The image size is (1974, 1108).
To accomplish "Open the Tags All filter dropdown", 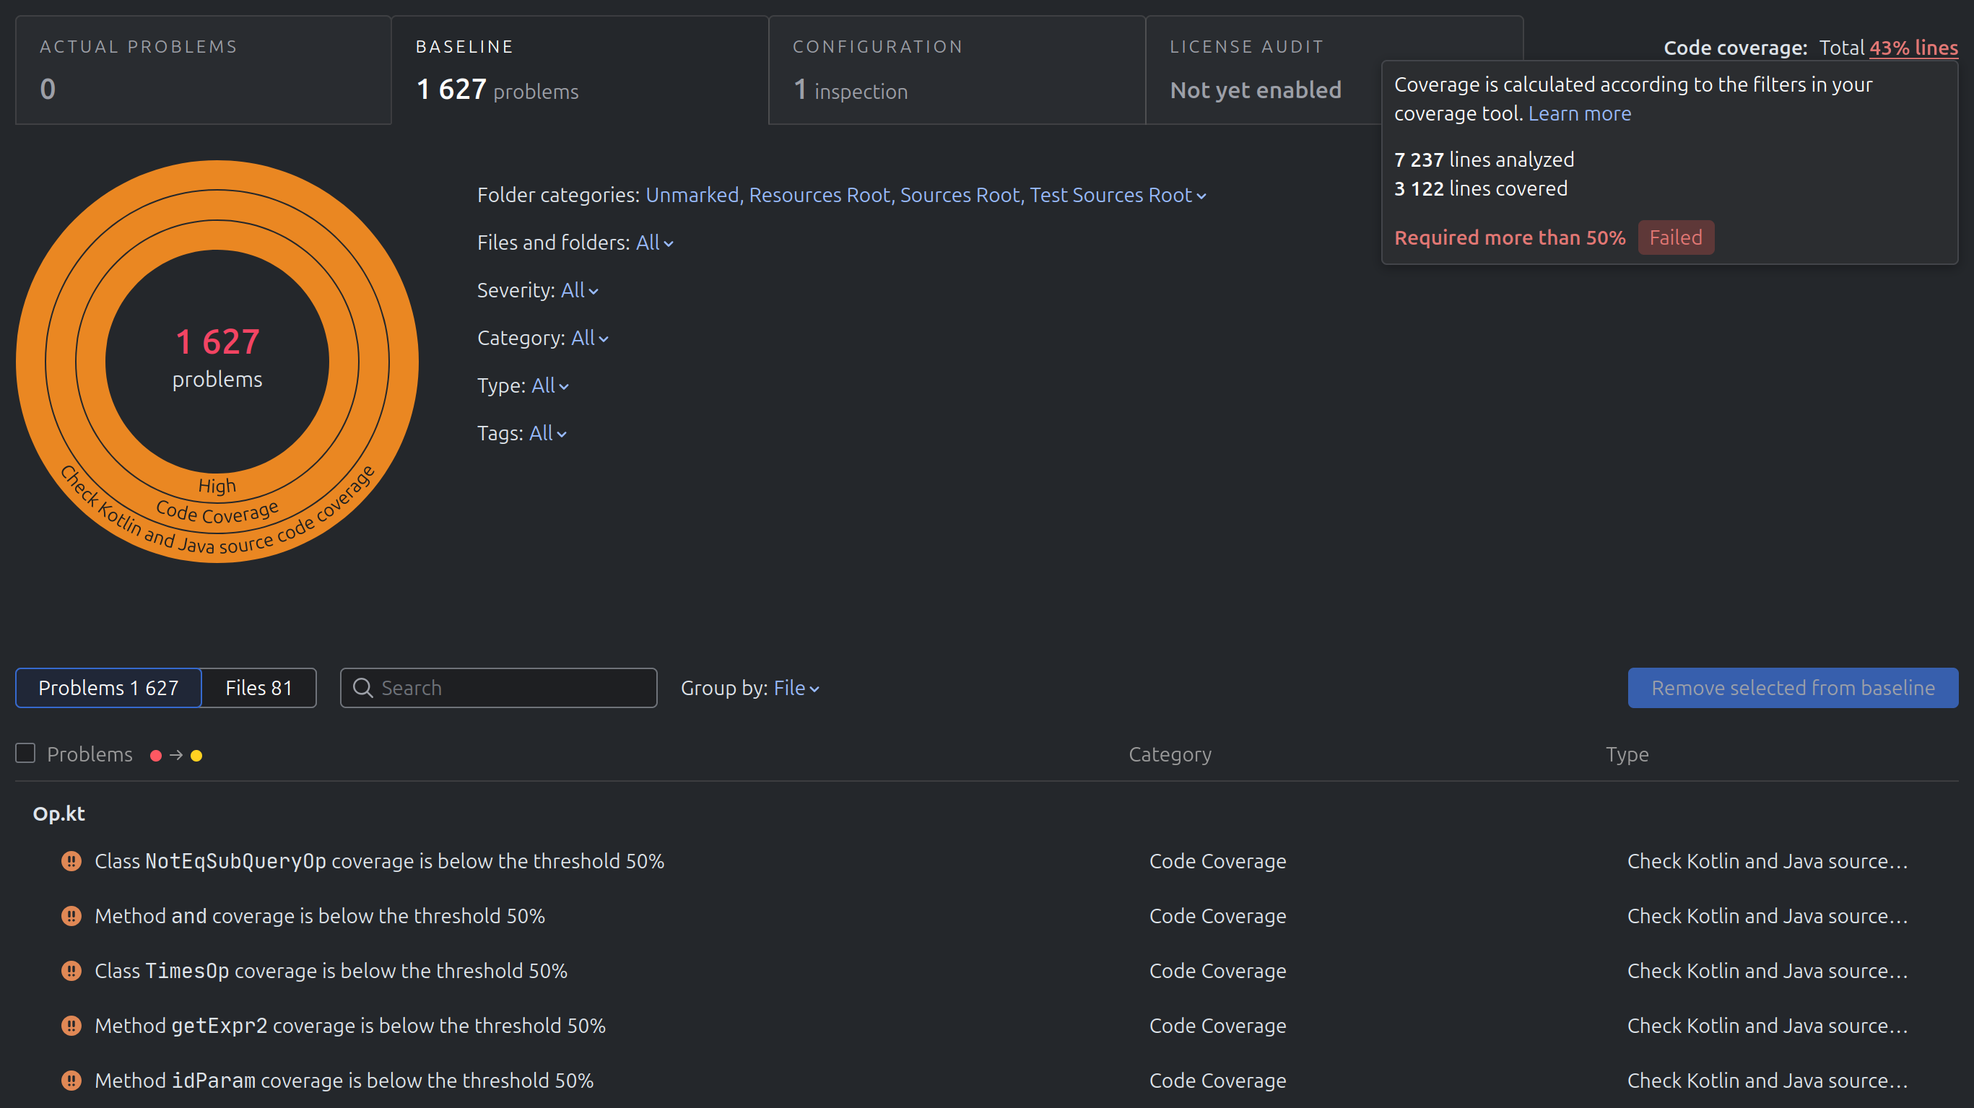I will 548,434.
